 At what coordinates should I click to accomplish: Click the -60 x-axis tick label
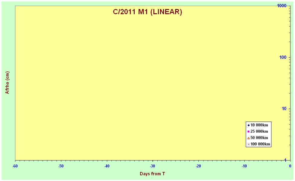click(x=15, y=166)
